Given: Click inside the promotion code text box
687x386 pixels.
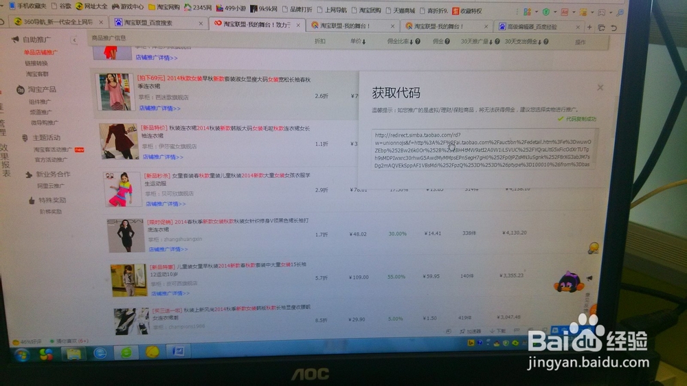Looking at the screenshot, I should pyautogui.click(x=484, y=150).
